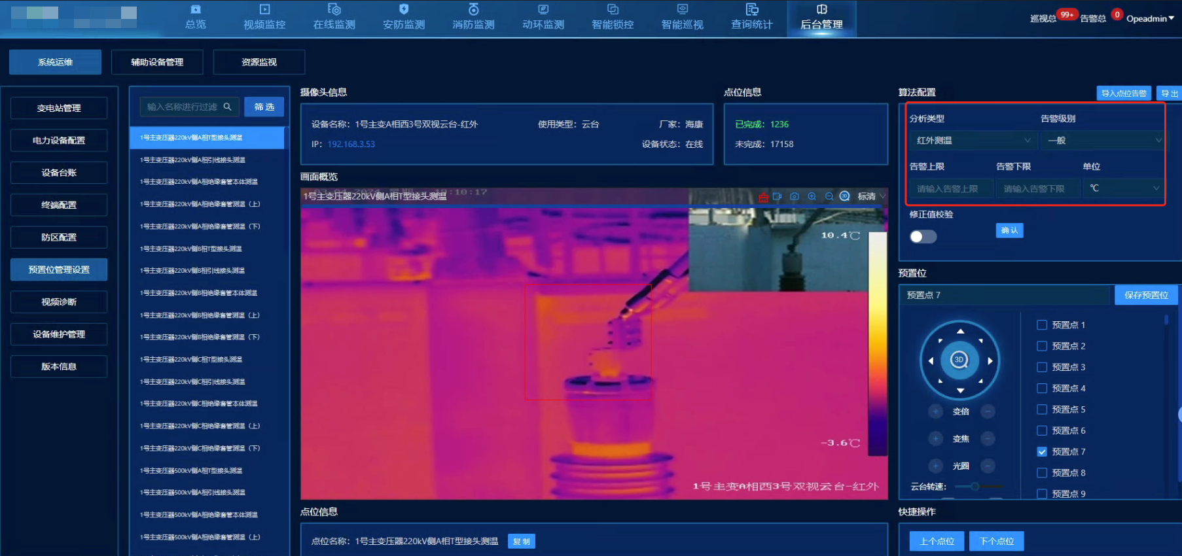Switch to the 视频监控 top menu
This screenshot has width=1182, height=556.
(x=264, y=18)
